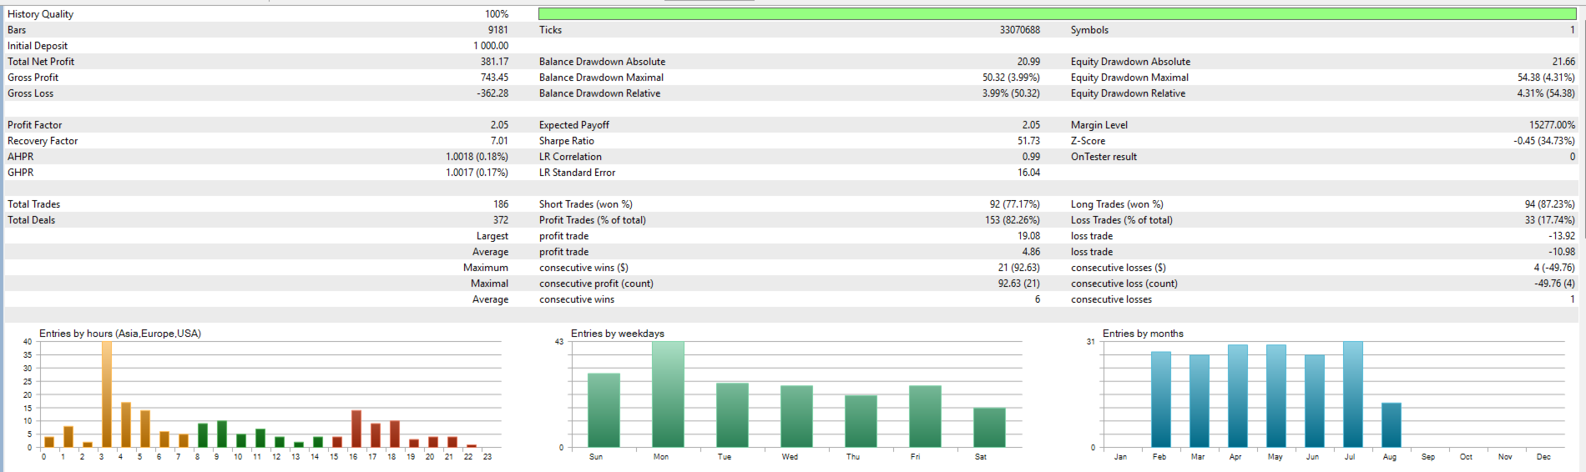
Task: Click the '21 (92.63)' consecutive wins value
Action: pyautogui.click(x=1018, y=268)
